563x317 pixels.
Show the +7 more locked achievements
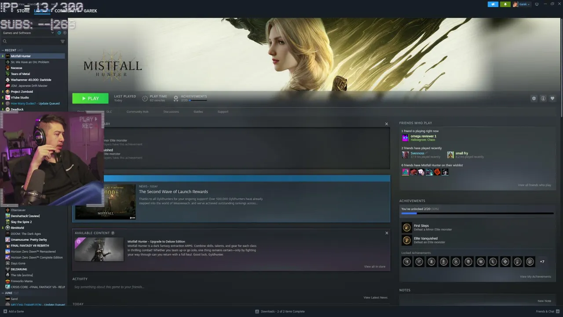pyautogui.click(x=542, y=262)
